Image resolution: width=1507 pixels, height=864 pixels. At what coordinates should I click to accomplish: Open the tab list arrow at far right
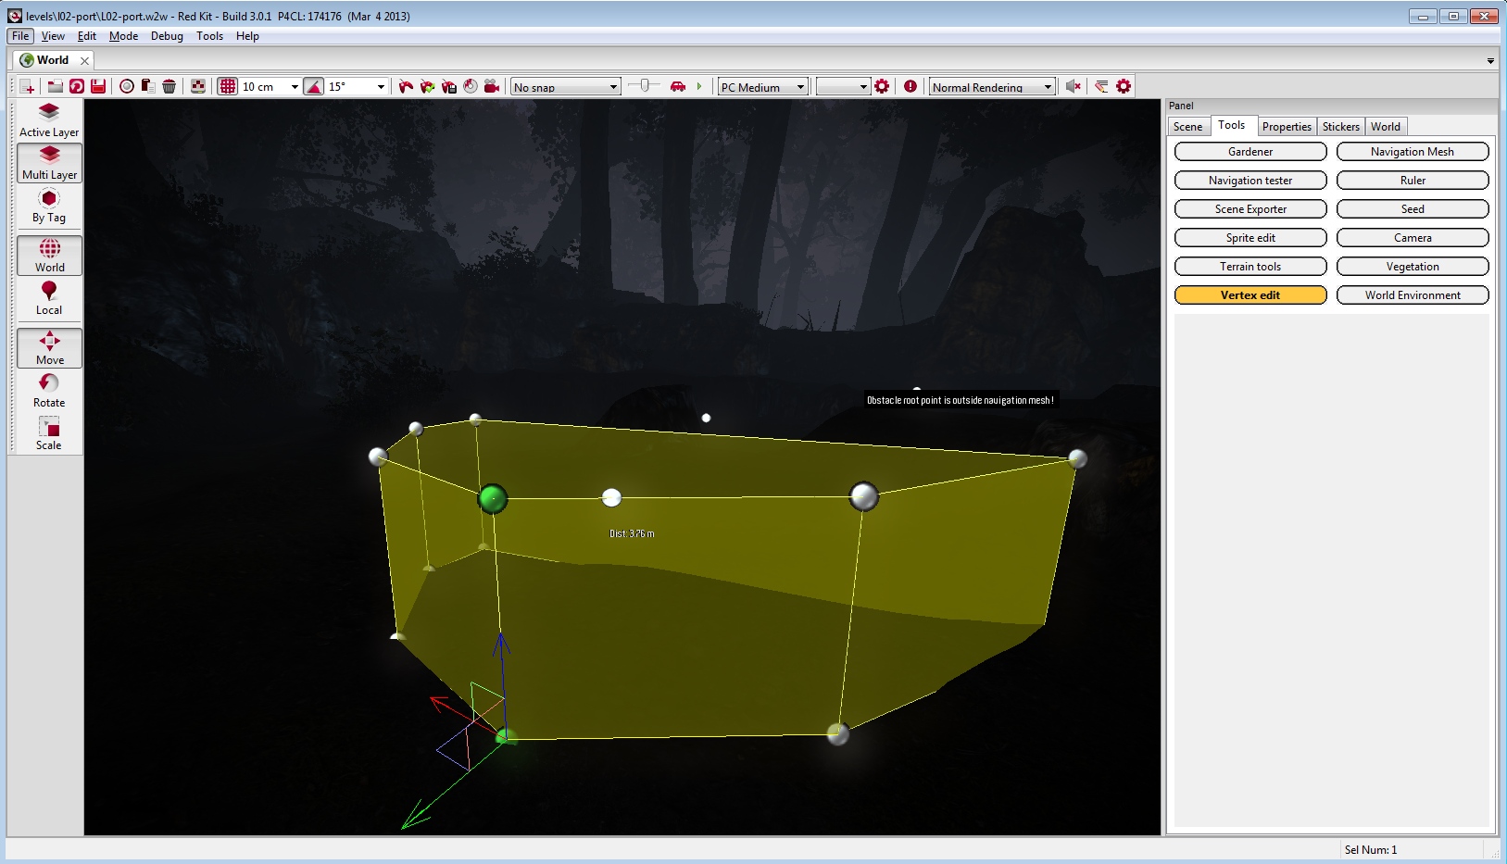[x=1490, y=61]
